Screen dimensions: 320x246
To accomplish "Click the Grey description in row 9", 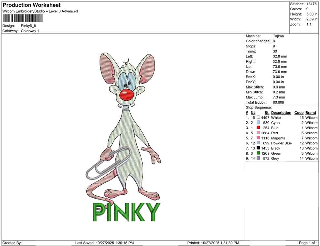I will click(x=275, y=159).
